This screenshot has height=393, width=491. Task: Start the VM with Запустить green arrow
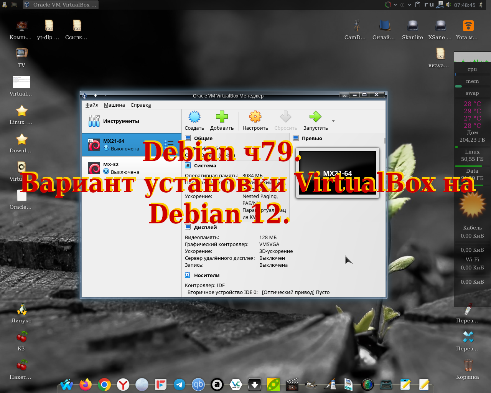315,117
